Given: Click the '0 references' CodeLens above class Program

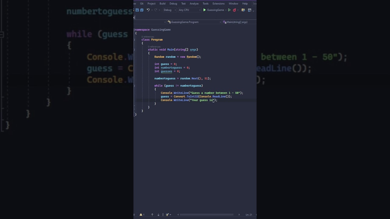Looking at the screenshot, I should point(147,37).
